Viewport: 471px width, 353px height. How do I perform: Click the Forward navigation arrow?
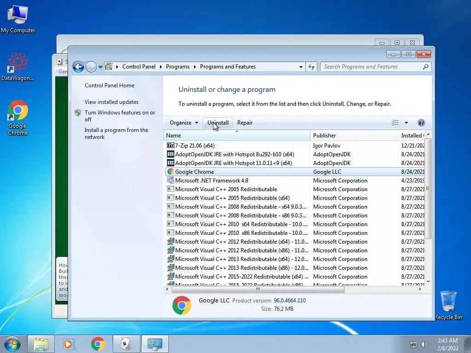coord(91,67)
